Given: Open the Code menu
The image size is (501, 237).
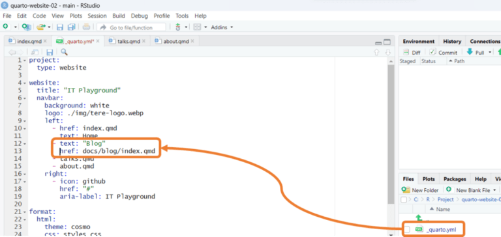Looking at the screenshot, I should pos(39,16).
